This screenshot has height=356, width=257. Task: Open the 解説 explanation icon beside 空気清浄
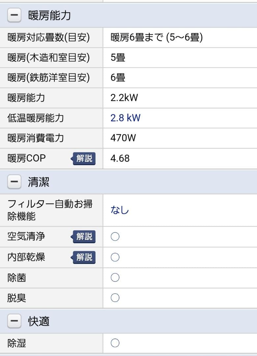pos(83,236)
